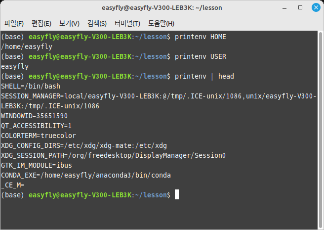Screen dimensions: 324x230
Task: Click the 'GTK_IM_MODULE=ibus' line
Action: [x=37, y=165]
